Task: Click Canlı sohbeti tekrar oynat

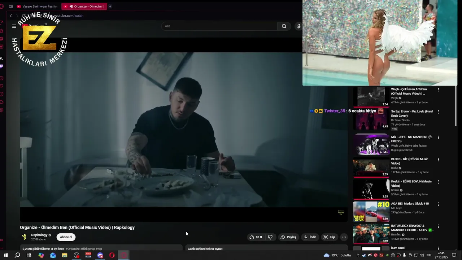Action: click(205, 249)
